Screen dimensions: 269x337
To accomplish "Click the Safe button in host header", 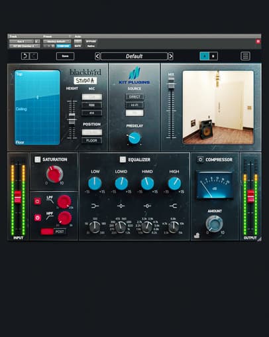I will (x=78, y=46).
